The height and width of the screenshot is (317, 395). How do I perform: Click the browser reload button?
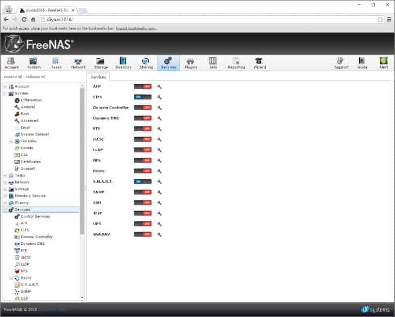[x=24, y=19]
